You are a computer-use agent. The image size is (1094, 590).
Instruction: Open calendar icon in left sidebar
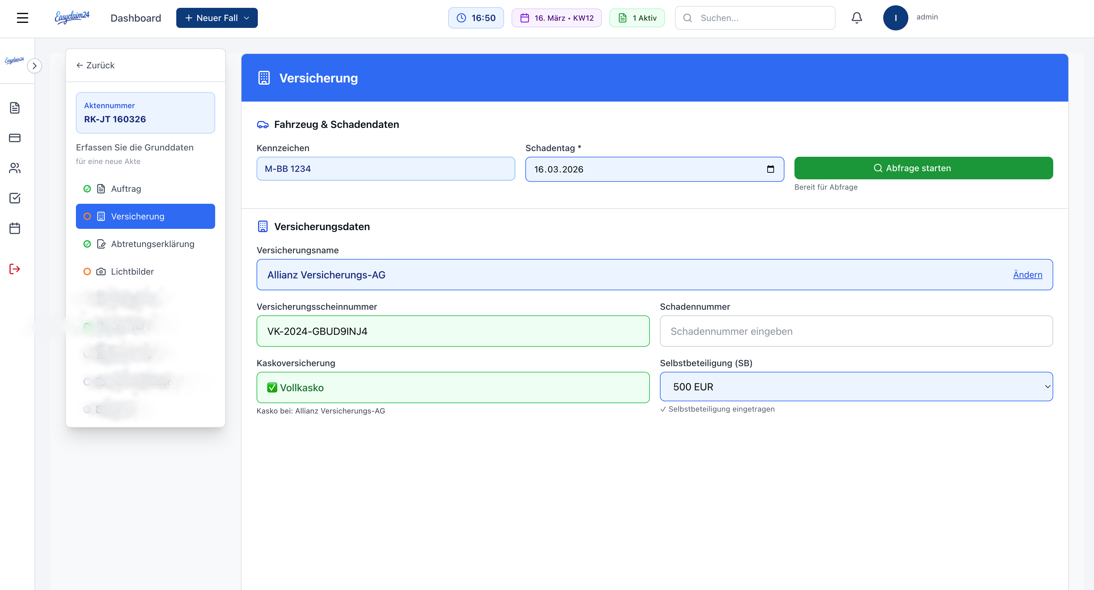click(15, 228)
